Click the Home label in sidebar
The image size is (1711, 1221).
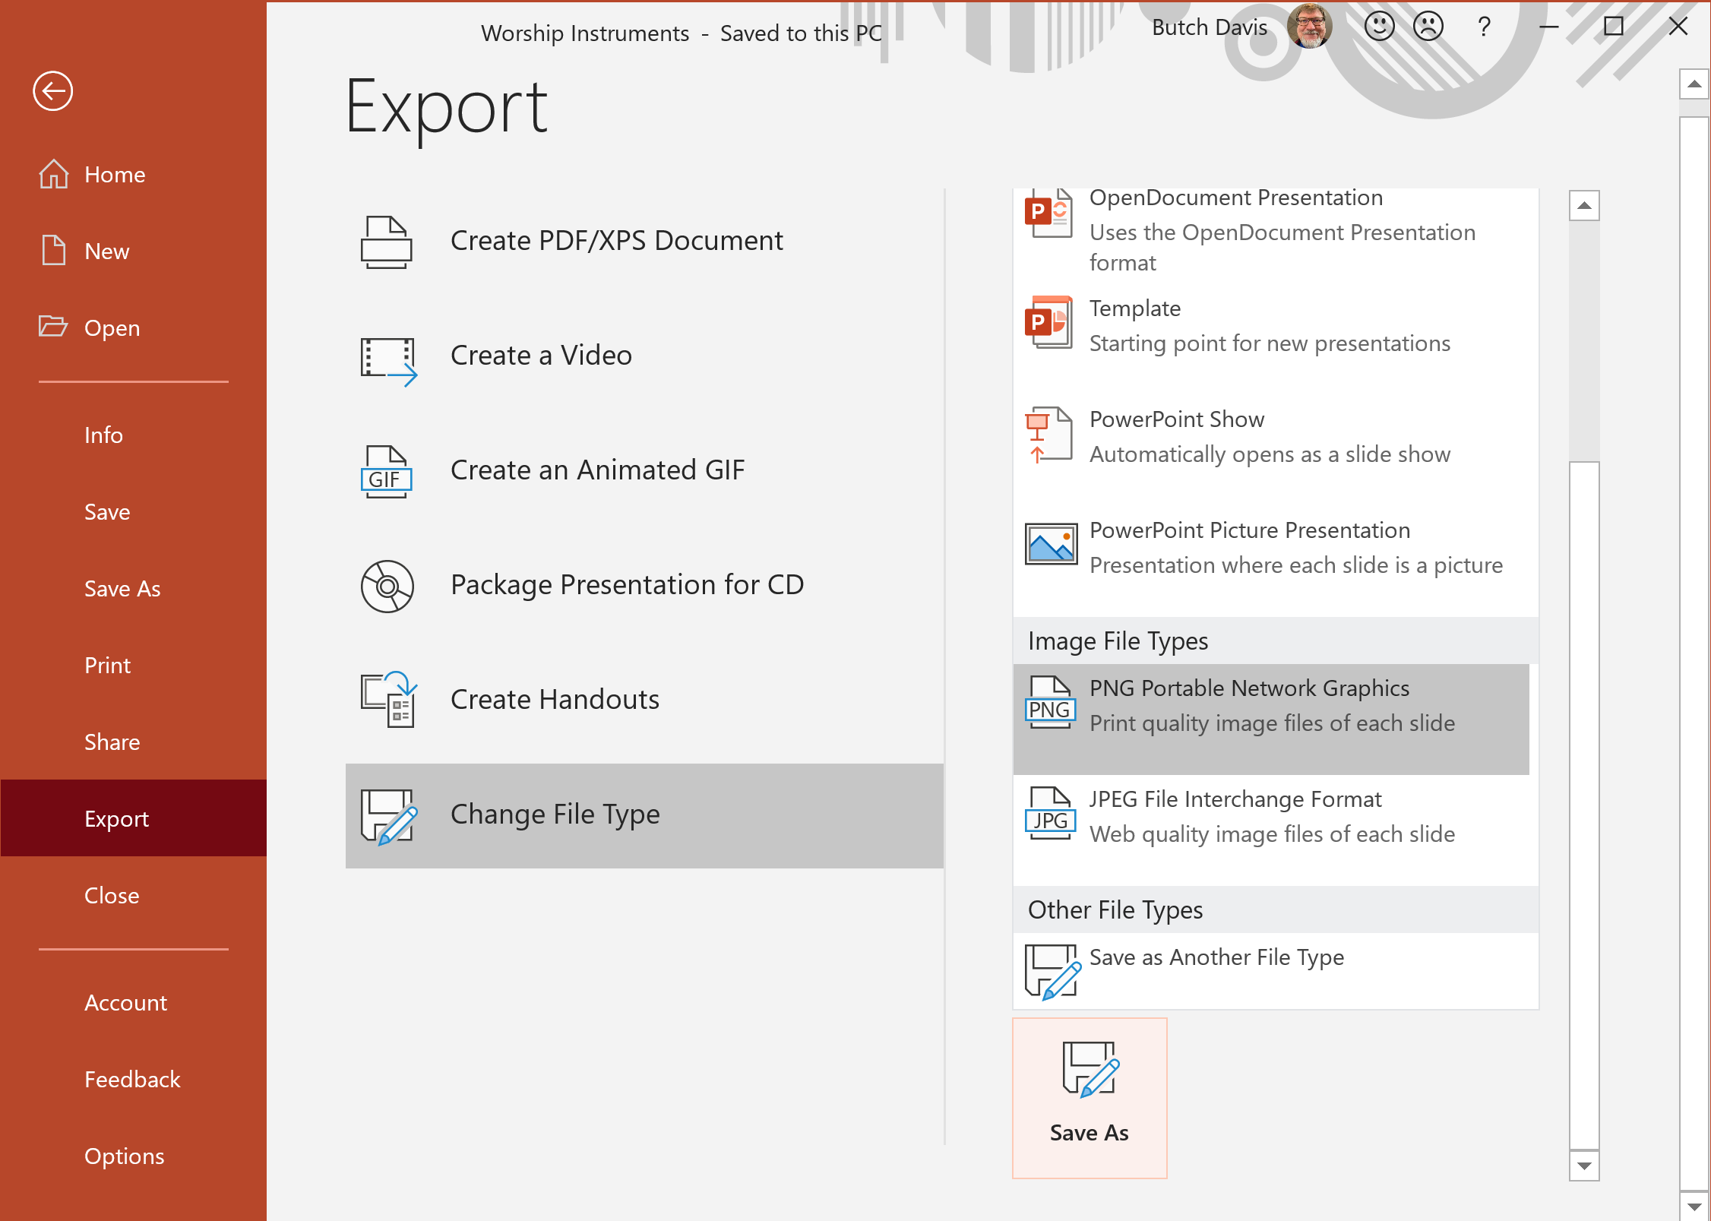tap(115, 175)
